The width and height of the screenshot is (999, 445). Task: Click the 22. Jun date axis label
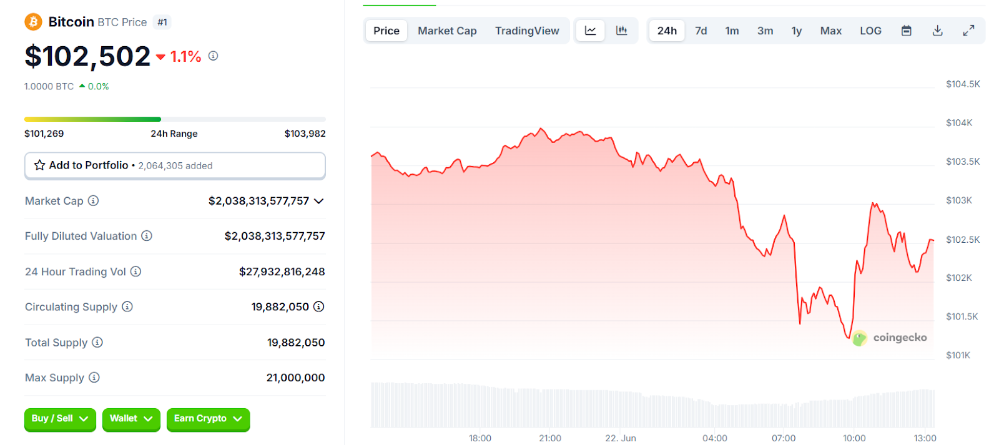621,438
